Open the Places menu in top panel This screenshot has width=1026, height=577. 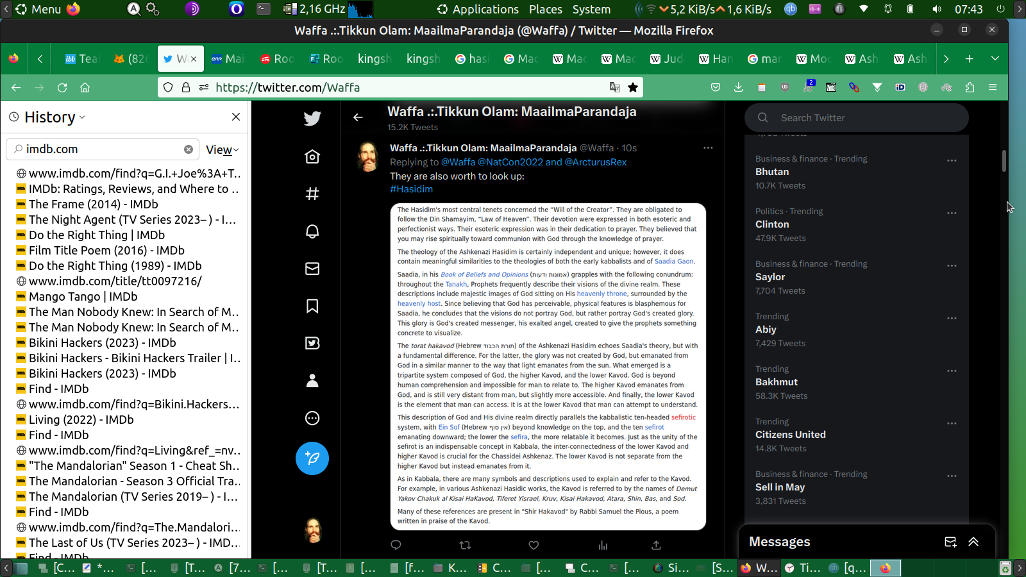tap(546, 10)
